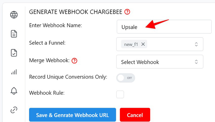215x122 pixels.
Task: Expand the Select a Funnel dropdown arrows
Action: tap(196, 44)
